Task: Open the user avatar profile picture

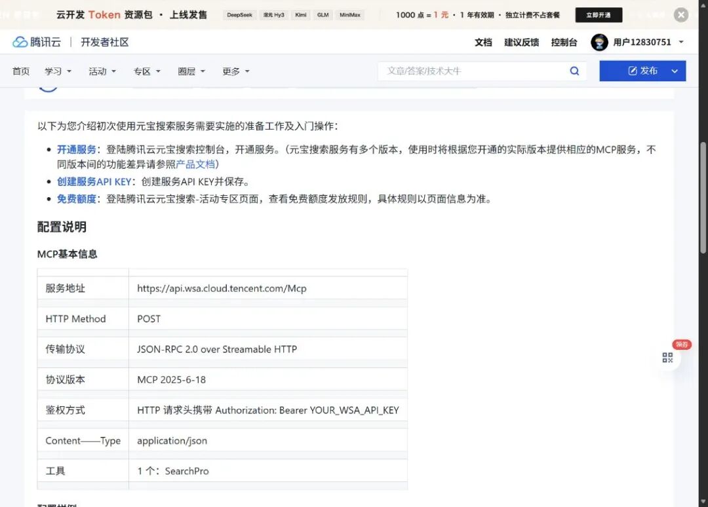Action: (599, 43)
